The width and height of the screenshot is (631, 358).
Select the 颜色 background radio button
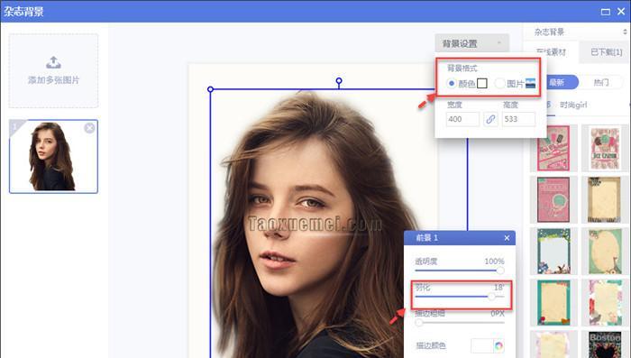click(x=452, y=83)
